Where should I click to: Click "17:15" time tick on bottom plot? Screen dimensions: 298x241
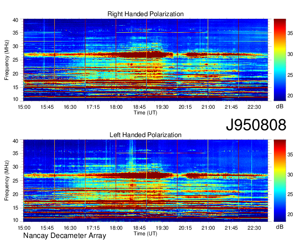(93, 228)
